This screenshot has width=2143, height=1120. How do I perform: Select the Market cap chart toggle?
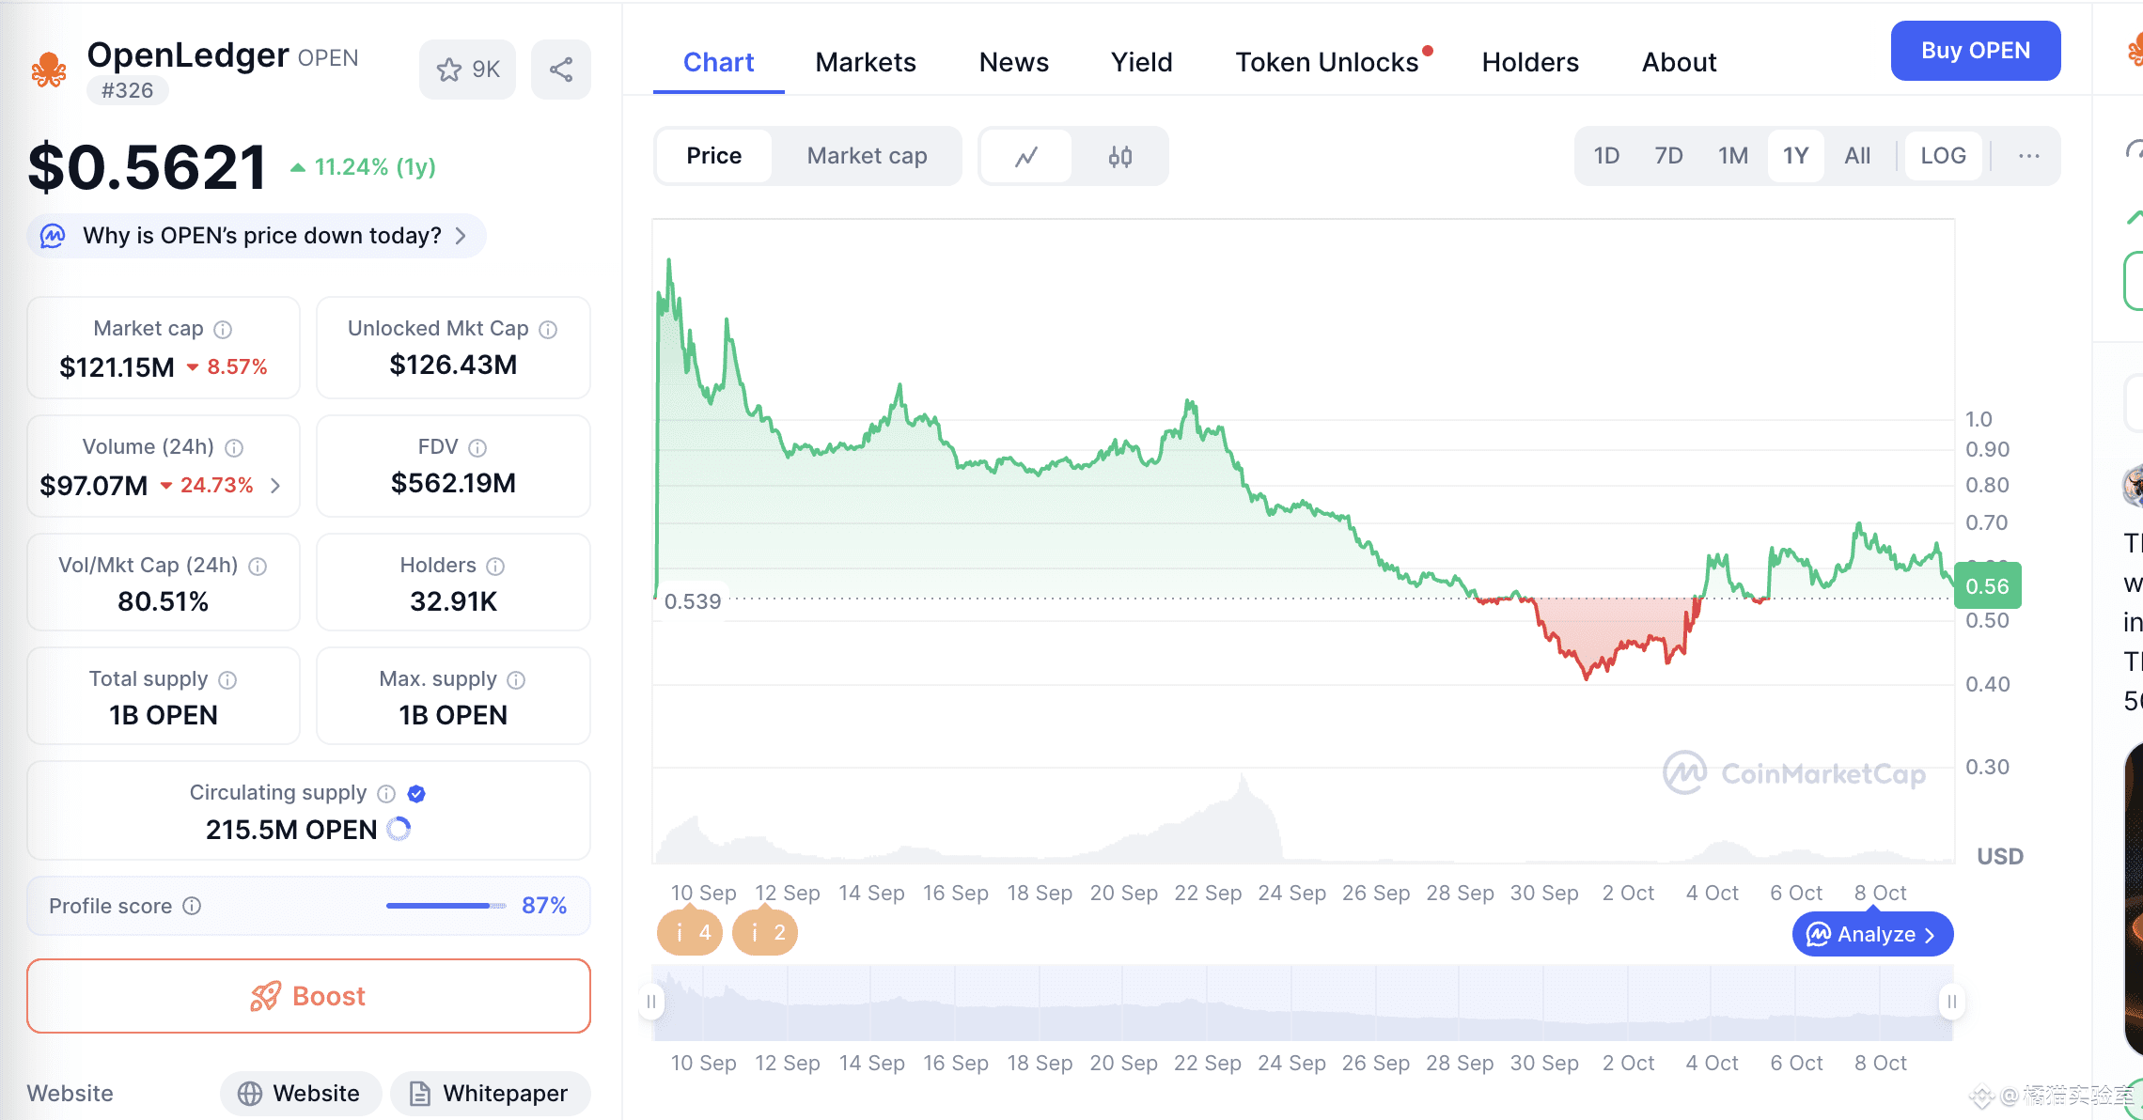(x=867, y=156)
